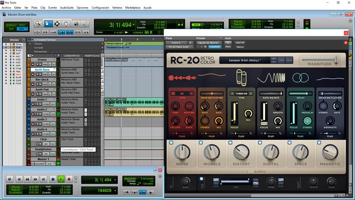This screenshot has width=355, height=200.
Task: Open the ajuste de fábrica preset dropdown
Action: (209, 43)
